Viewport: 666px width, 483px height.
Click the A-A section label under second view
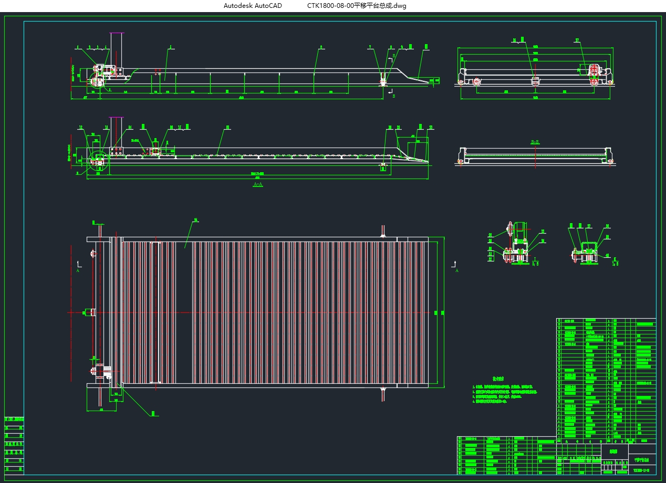pos(258,184)
